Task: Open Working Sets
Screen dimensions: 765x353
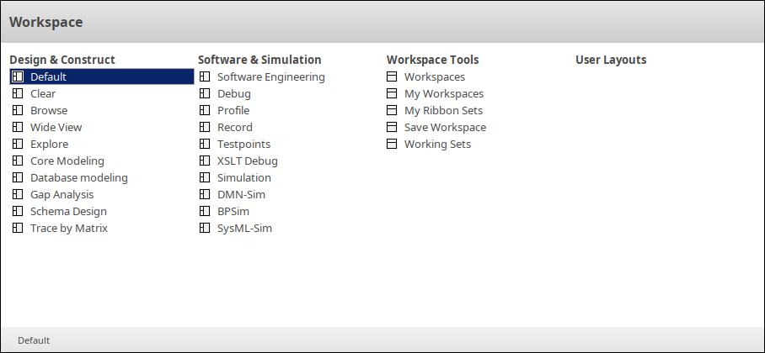Action: click(437, 145)
